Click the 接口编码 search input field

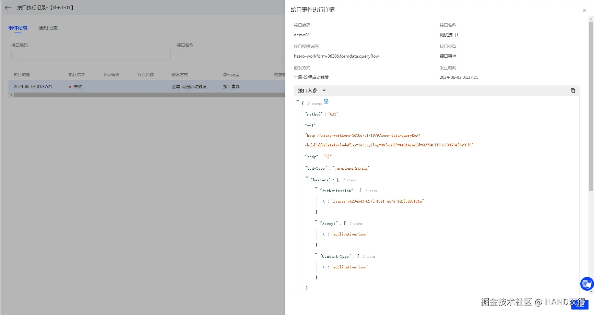[91, 54]
